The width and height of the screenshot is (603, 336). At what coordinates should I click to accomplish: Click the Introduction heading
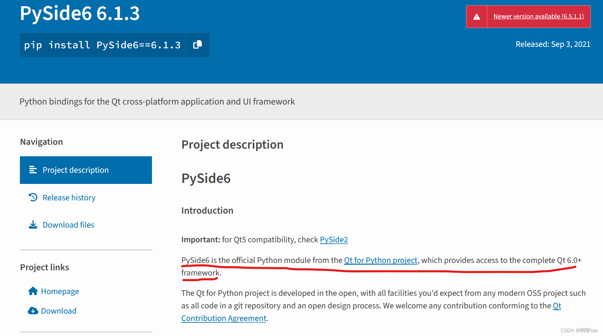pyautogui.click(x=207, y=210)
